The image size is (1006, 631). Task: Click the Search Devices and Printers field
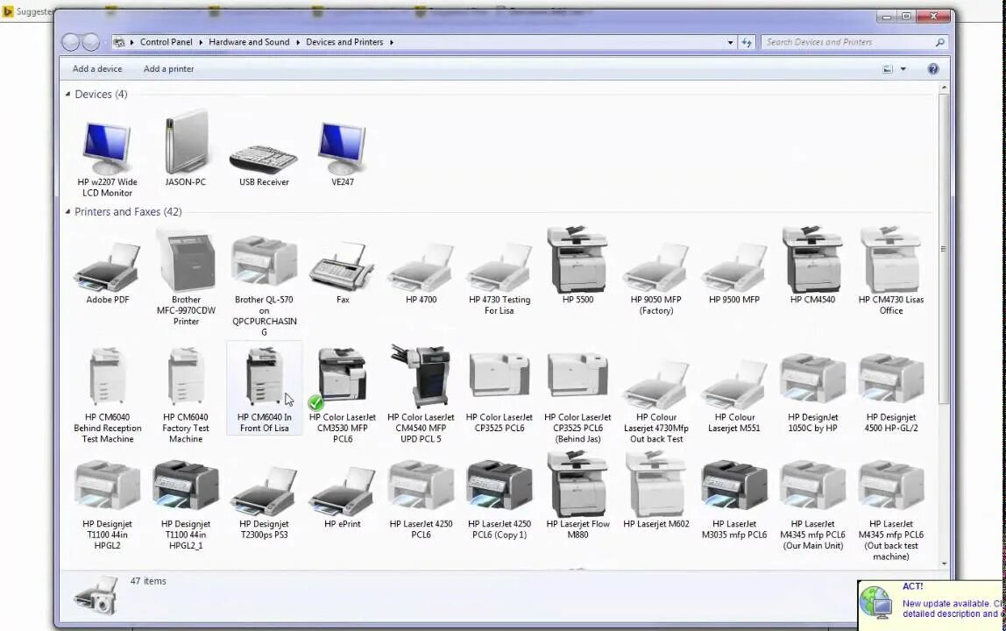pyautogui.click(x=854, y=42)
